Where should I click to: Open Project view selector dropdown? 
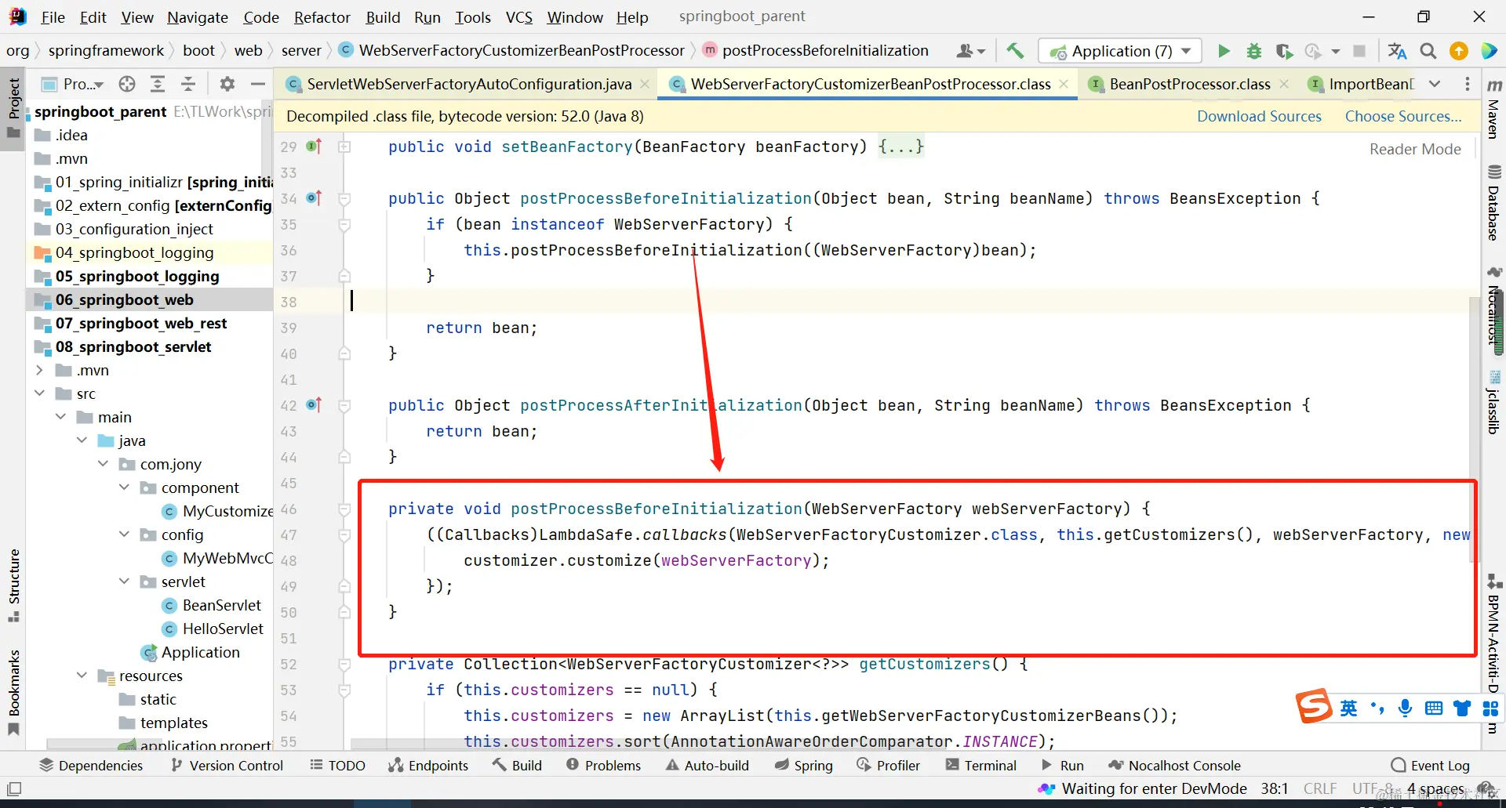(73, 84)
